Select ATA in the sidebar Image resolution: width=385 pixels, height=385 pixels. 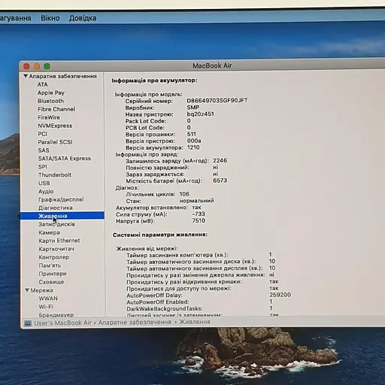43,84
